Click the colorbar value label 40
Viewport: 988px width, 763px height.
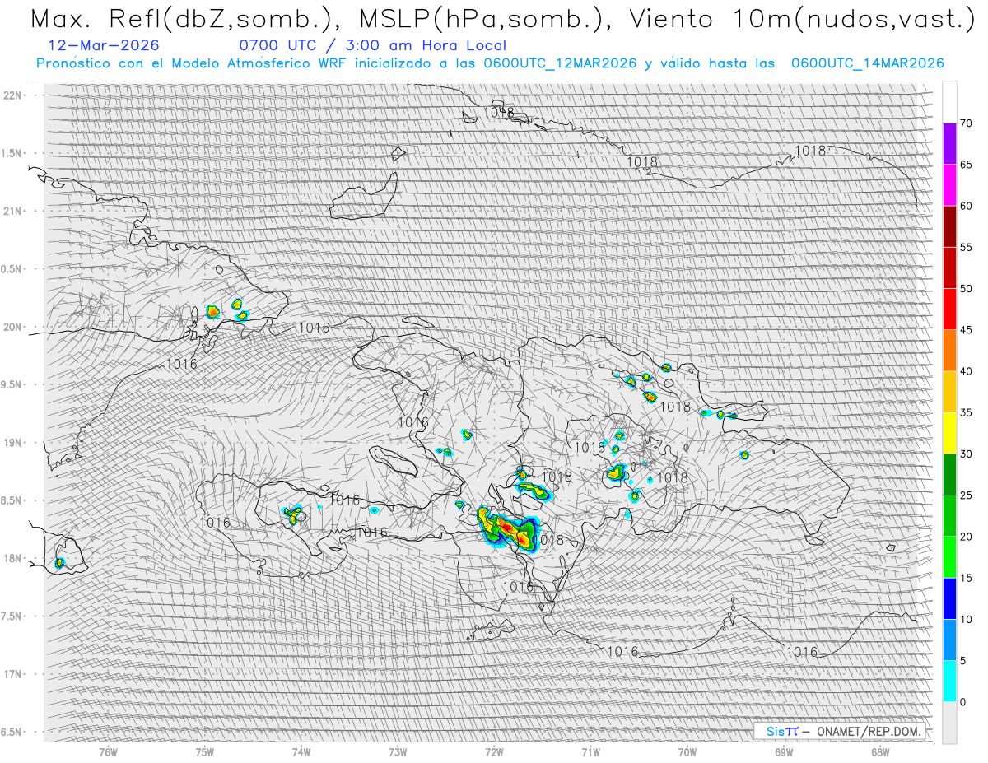[x=966, y=371]
